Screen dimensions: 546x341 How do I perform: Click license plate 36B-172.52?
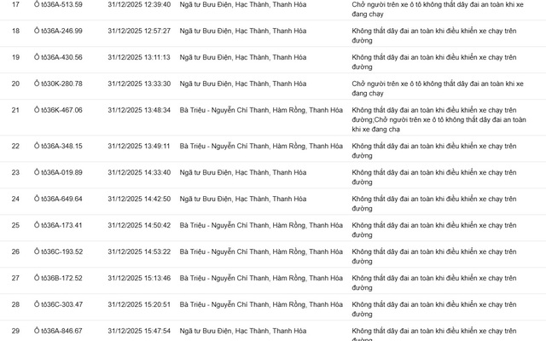click(x=58, y=278)
